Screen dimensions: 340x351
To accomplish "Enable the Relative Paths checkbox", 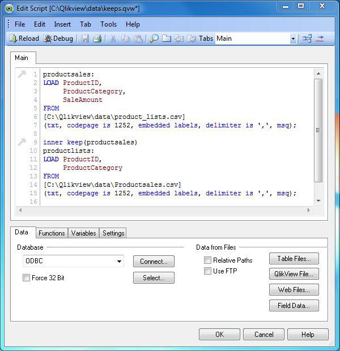I will point(207,260).
